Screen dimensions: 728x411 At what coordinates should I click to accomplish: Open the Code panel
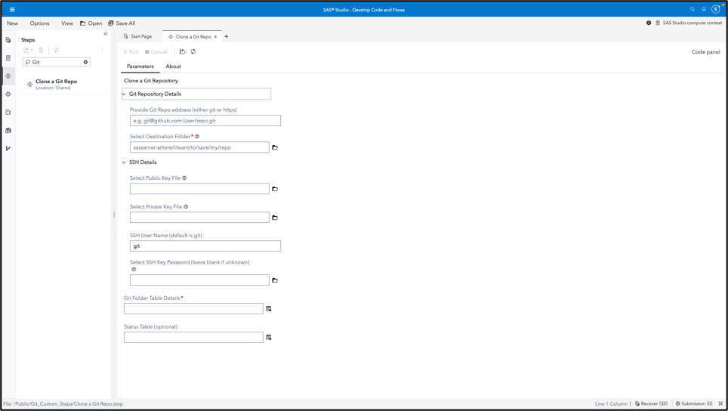pyautogui.click(x=705, y=52)
